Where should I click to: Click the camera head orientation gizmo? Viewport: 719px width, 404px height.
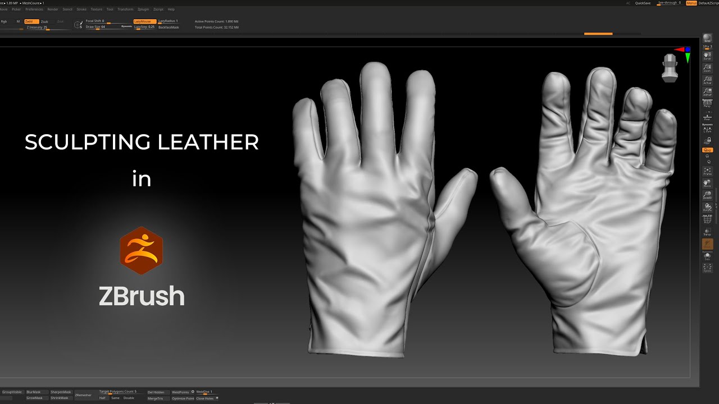(x=669, y=67)
